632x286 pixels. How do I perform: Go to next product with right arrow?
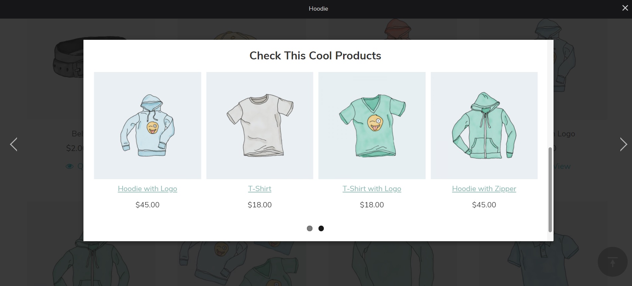click(623, 144)
